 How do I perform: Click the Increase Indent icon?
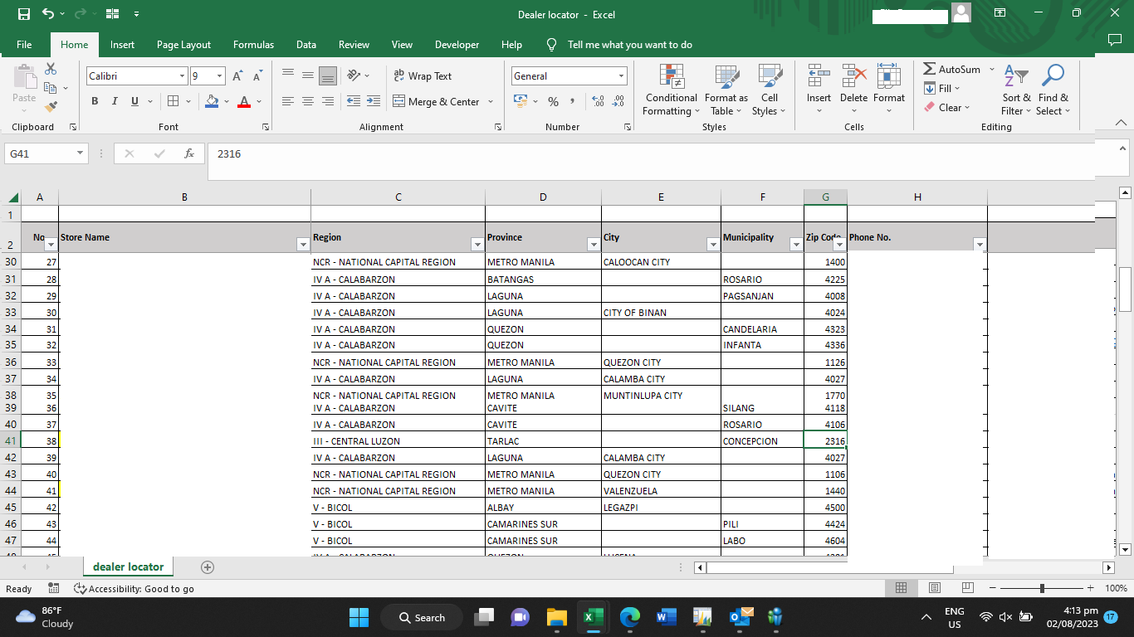(x=373, y=101)
